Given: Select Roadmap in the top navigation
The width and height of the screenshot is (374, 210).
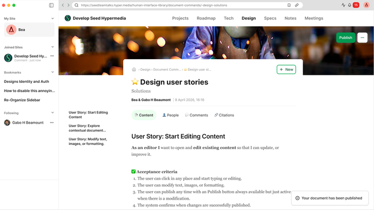Looking at the screenshot, I should pos(206,18).
